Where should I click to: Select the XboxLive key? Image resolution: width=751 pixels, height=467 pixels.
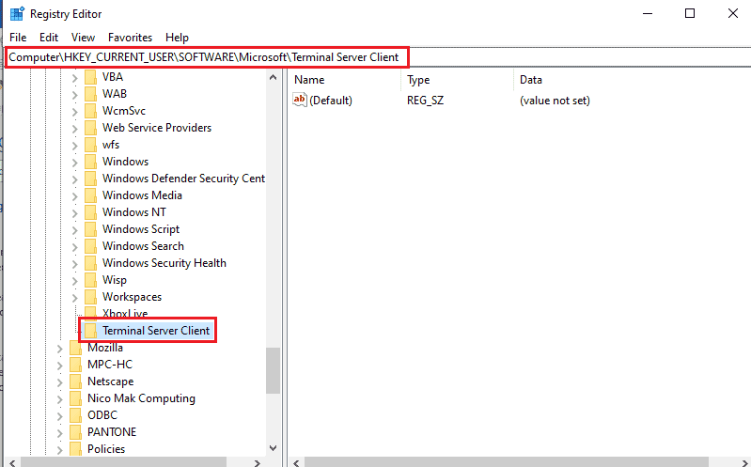click(x=125, y=314)
